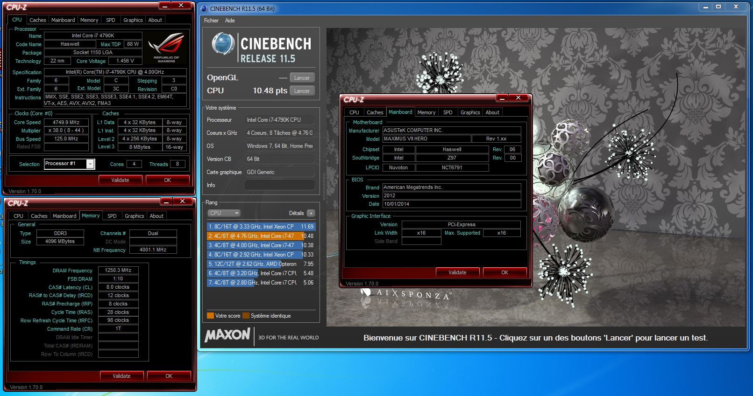Click Lancer button for CPU test

[302, 91]
